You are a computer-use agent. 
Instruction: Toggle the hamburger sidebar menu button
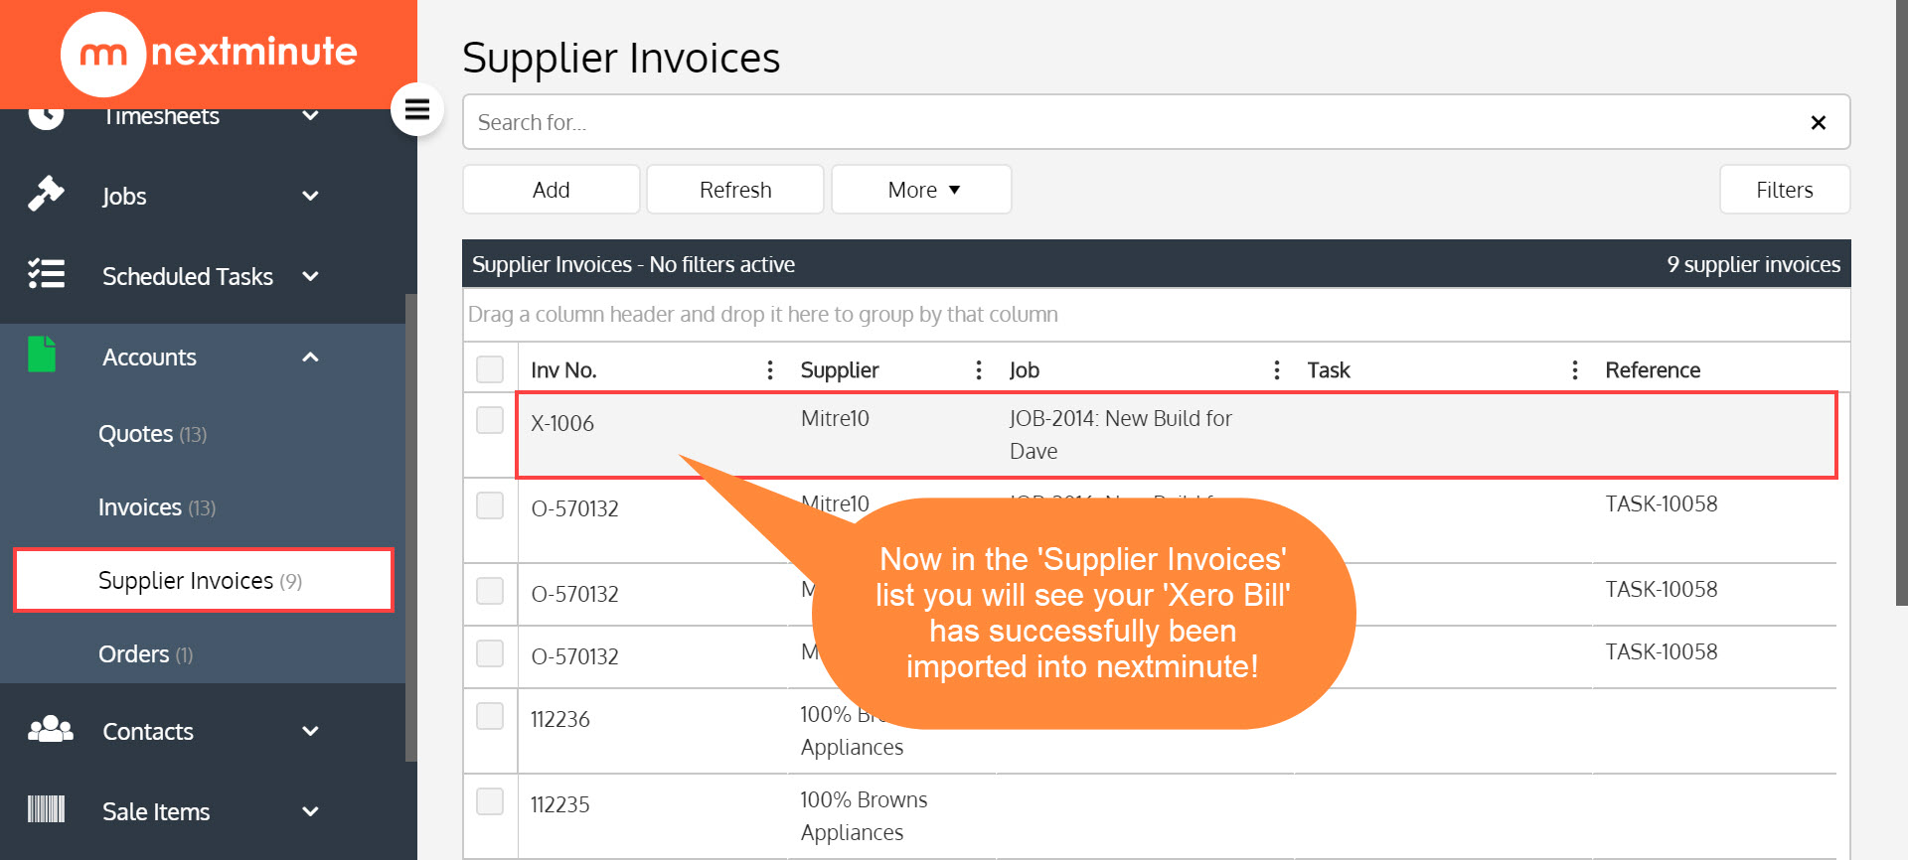pos(417,109)
